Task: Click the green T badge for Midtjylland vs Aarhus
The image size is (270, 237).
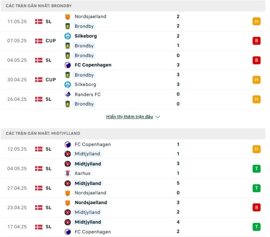Action: [x=256, y=169]
